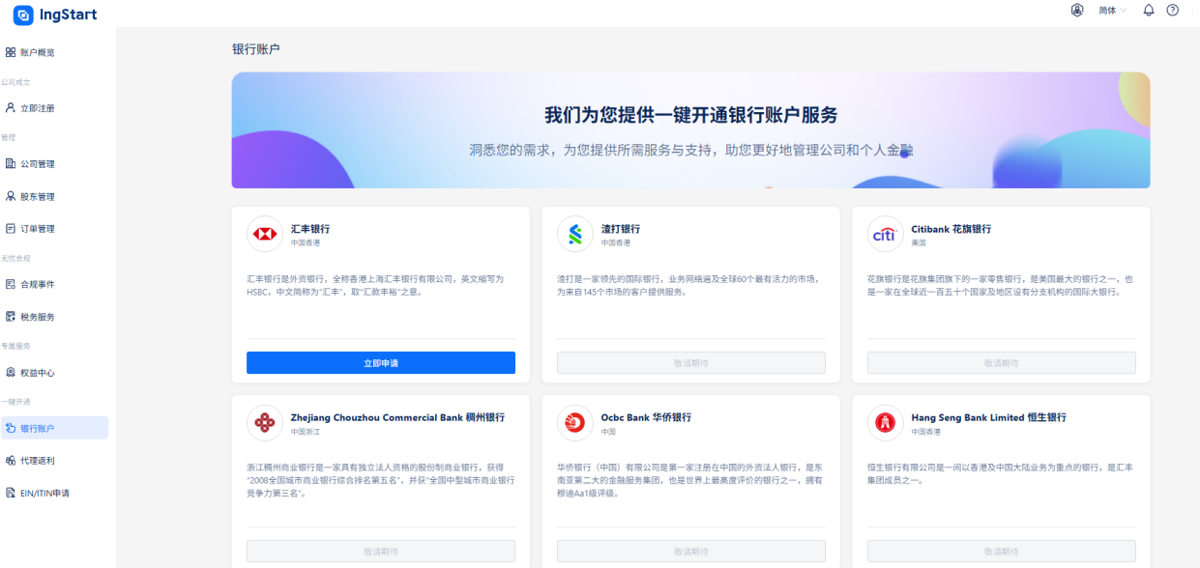Click the 合规事件 sidebar icon
The width and height of the screenshot is (1200, 568).
click(x=11, y=285)
